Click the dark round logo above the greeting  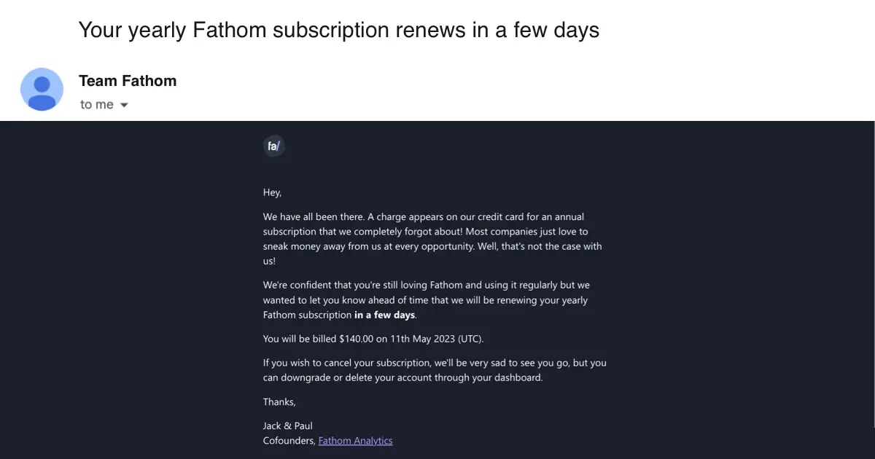coord(274,146)
